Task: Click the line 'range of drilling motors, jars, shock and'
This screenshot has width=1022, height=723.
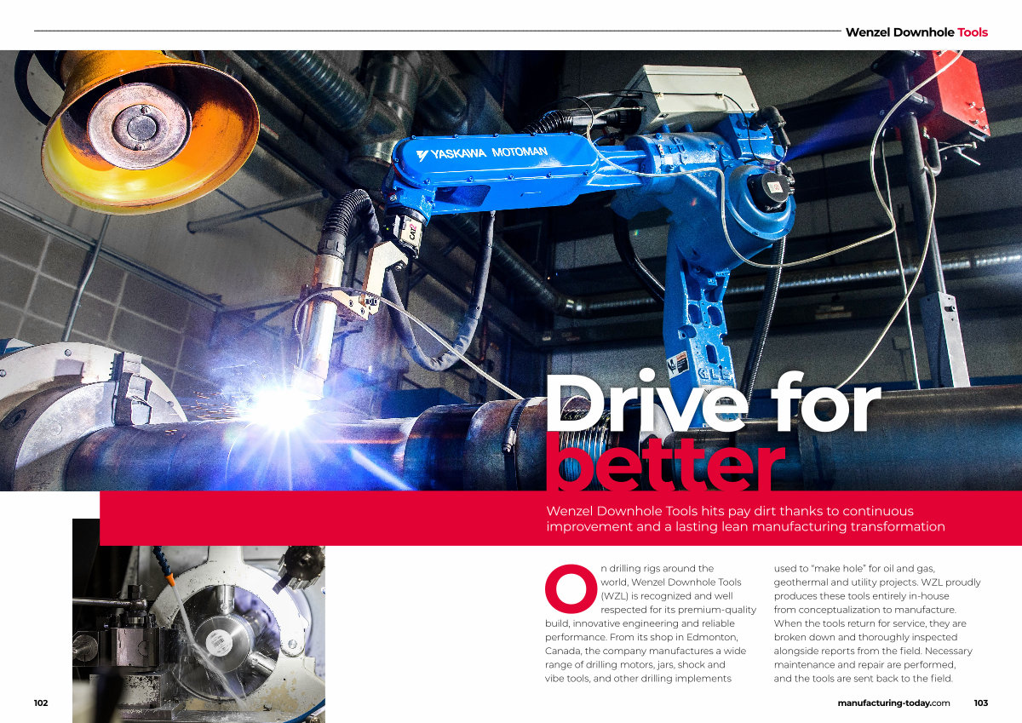Action: click(x=635, y=664)
